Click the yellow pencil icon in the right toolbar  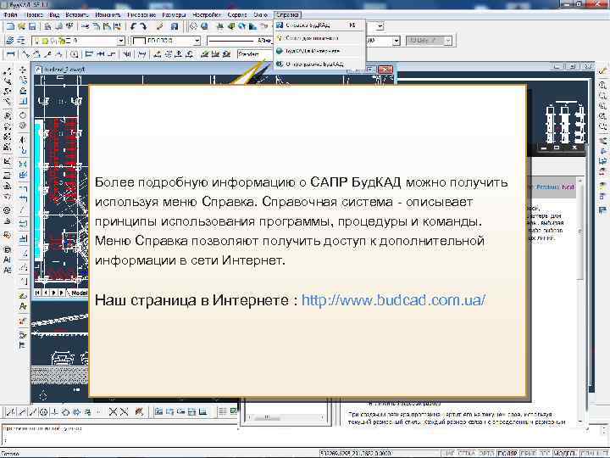pos(602,71)
